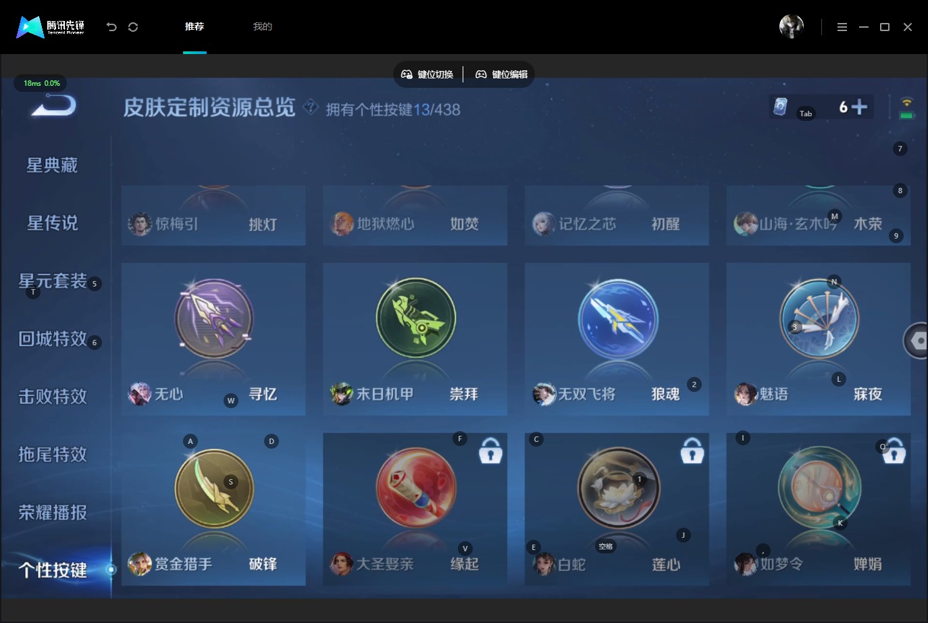Switch to the 我的 tab
This screenshot has height=623, width=928.
point(262,26)
